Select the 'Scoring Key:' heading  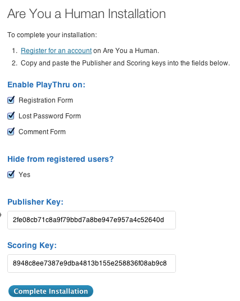point(32,245)
